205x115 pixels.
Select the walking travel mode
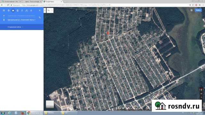click(22, 11)
